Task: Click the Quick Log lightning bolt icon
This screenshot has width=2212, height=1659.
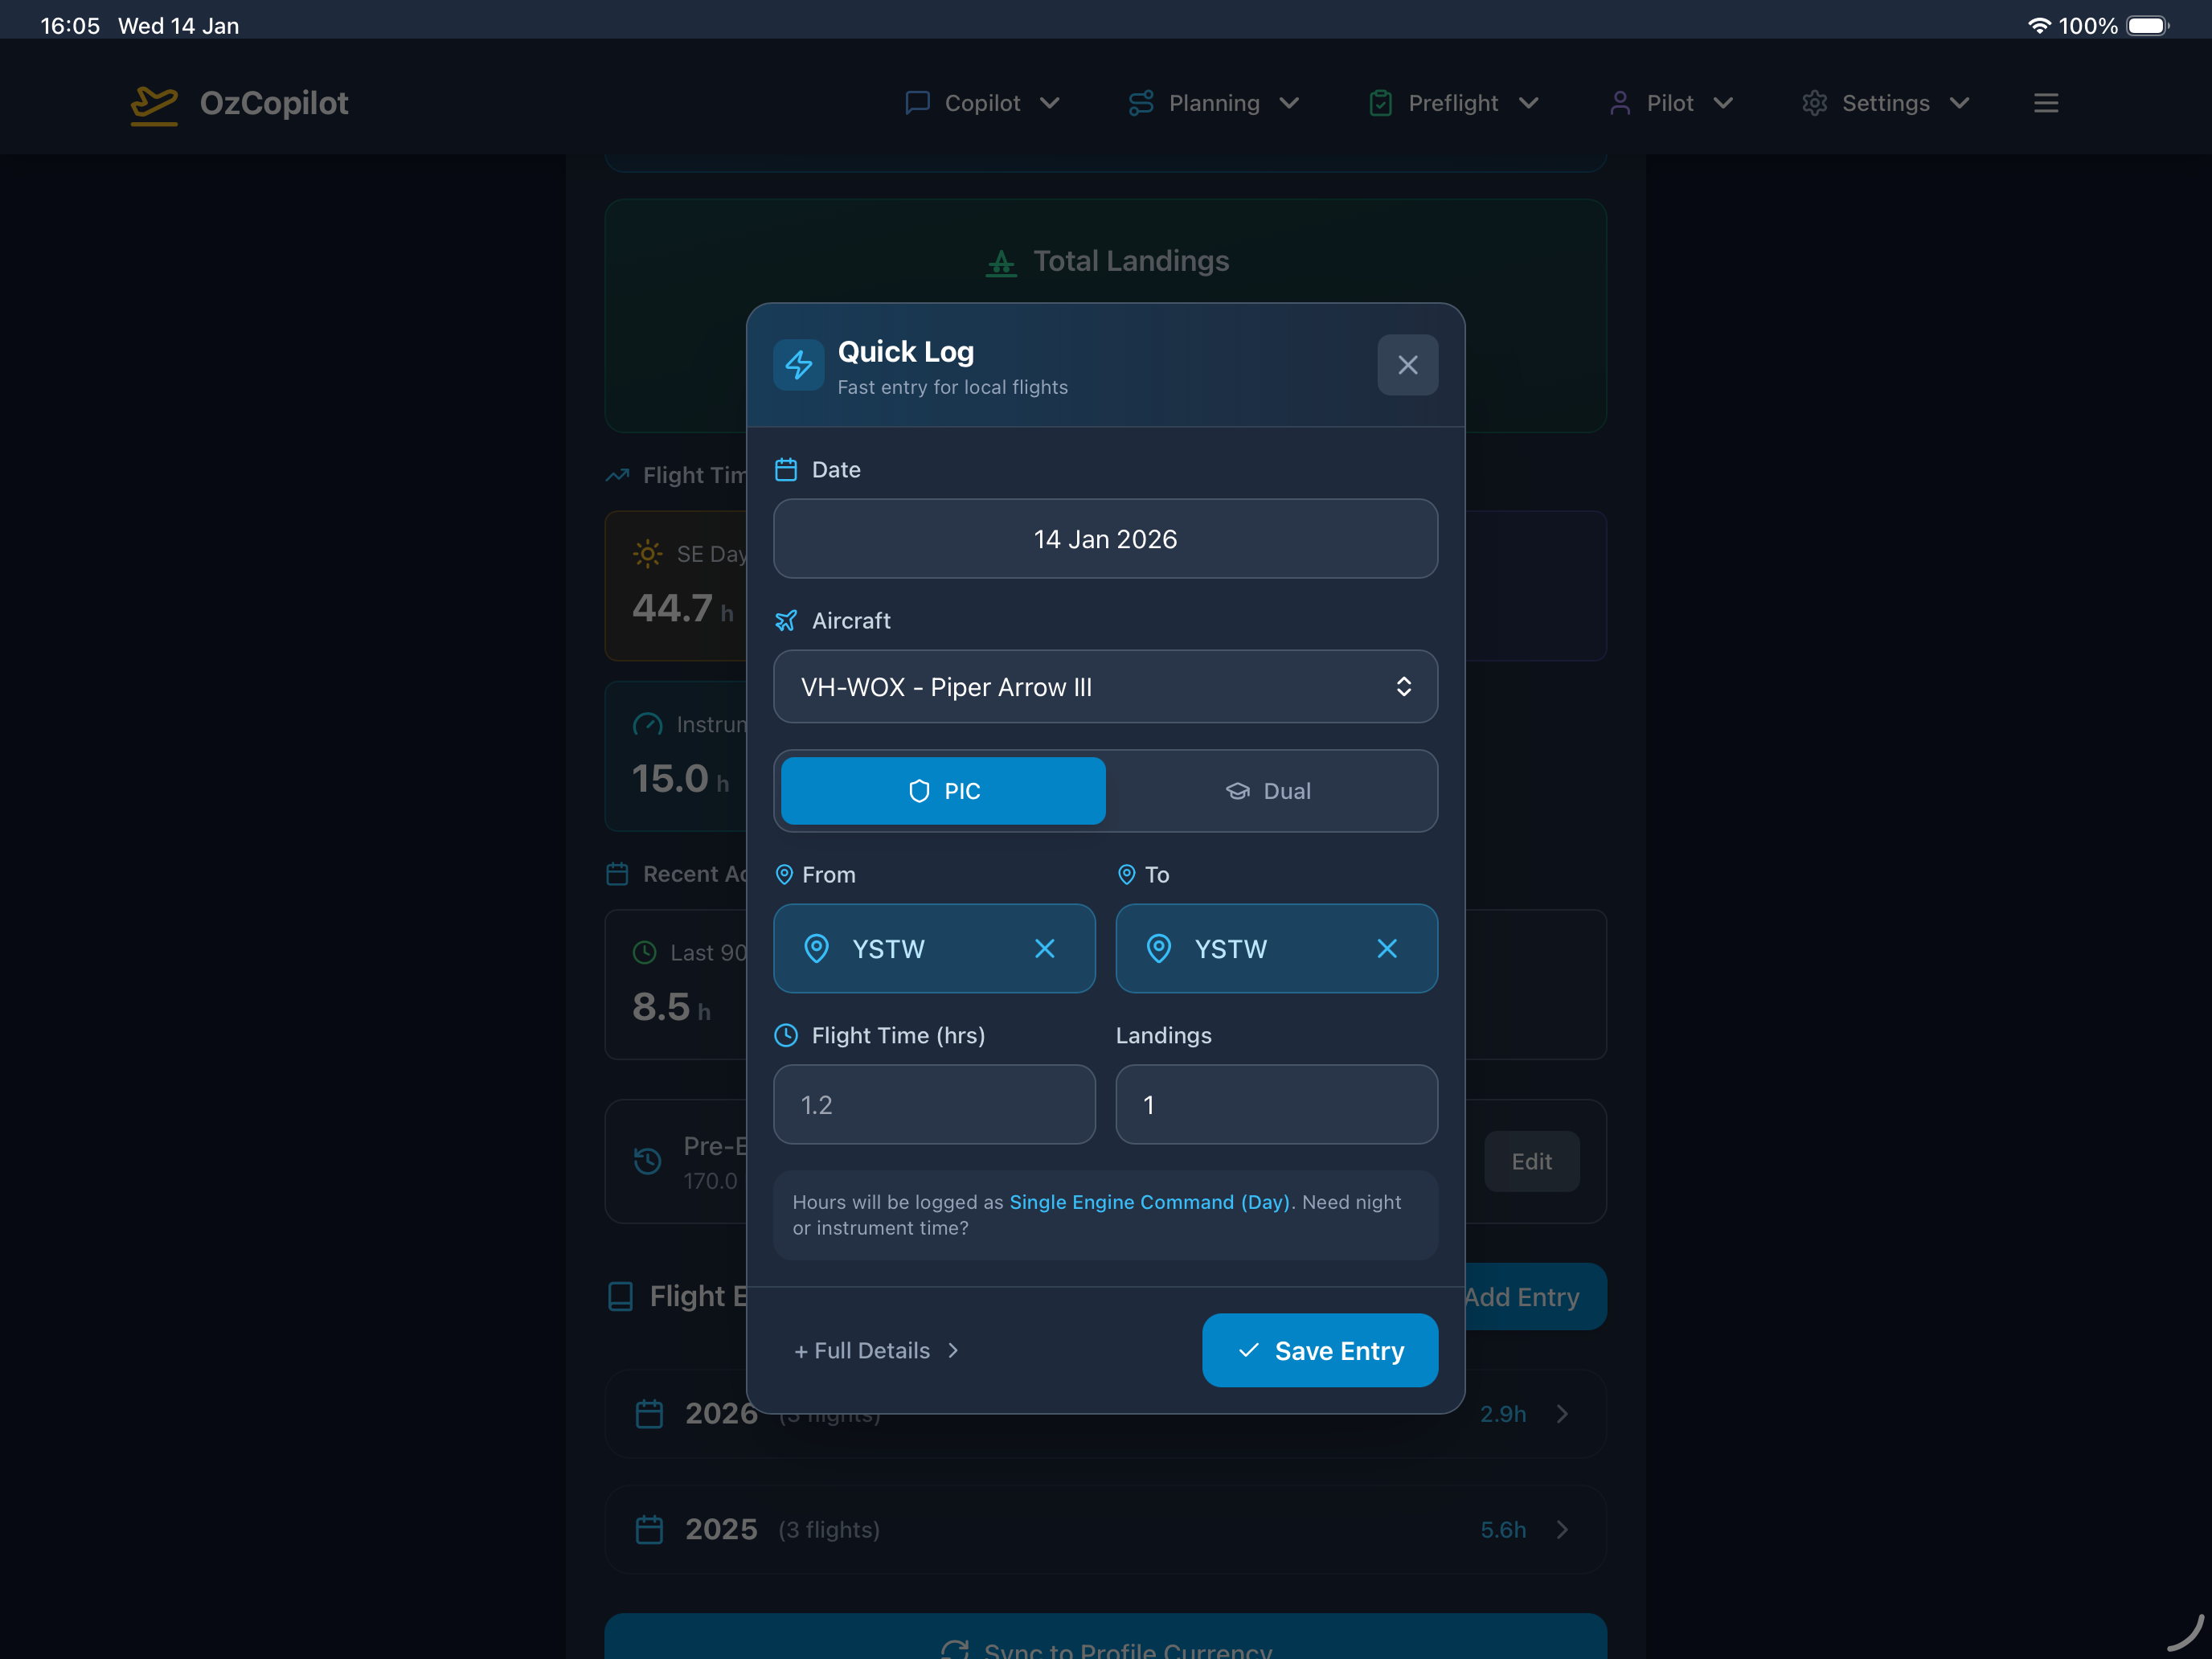Action: pos(798,365)
